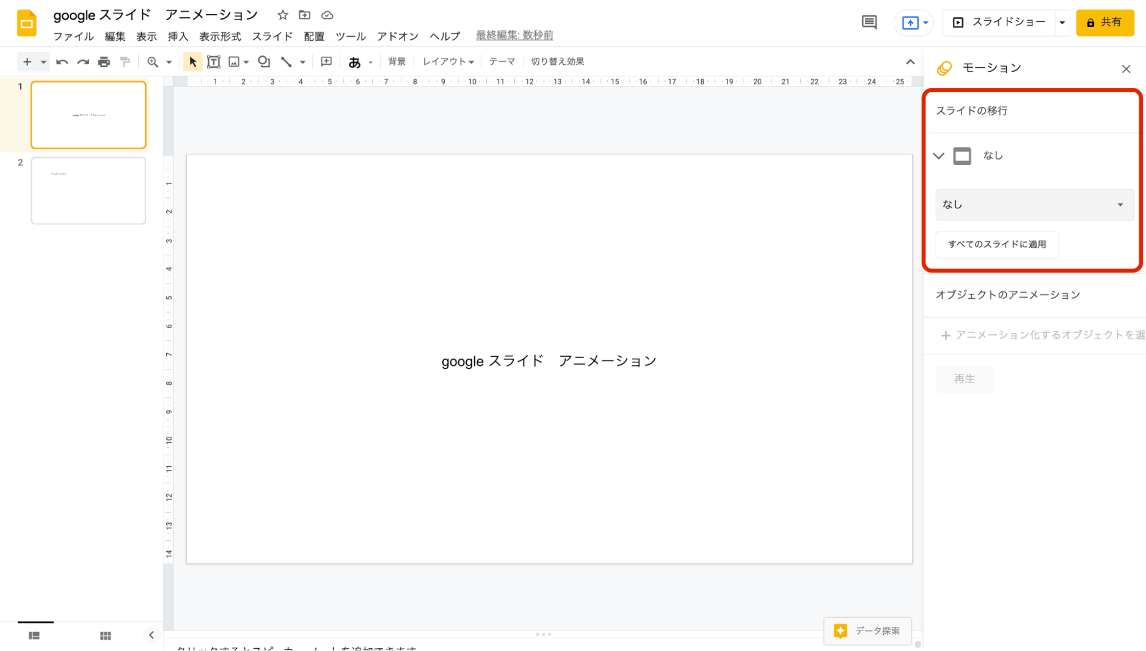Screen dimensions: 1146x651
Task: Click the 配置 menu
Action: point(314,36)
